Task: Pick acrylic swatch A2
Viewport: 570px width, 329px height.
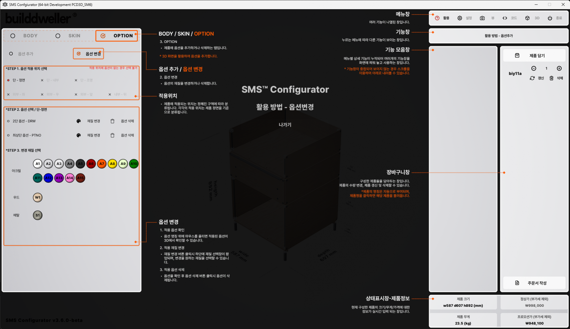Action: (x=48, y=164)
